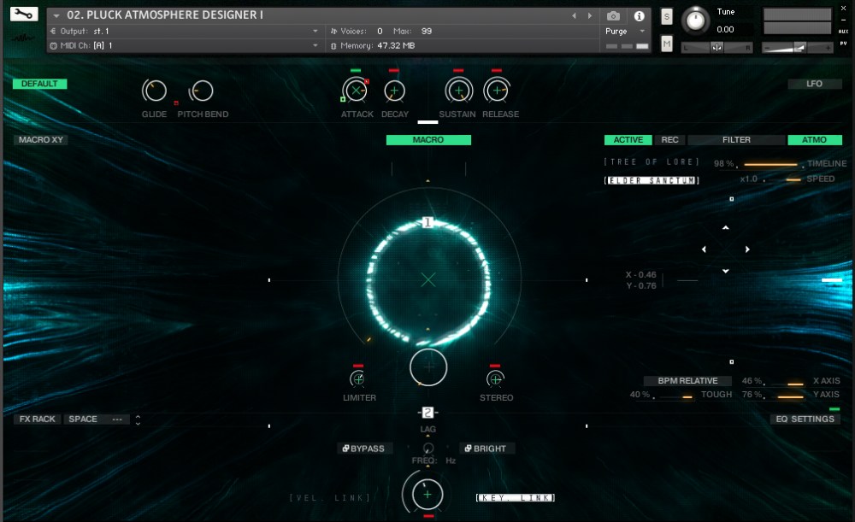The width and height of the screenshot is (855, 522).
Task: Click the Release knob
Action: [x=498, y=89]
